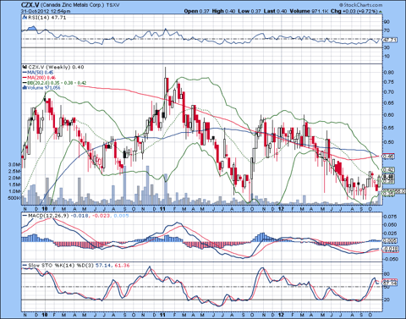Image resolution: width=406 pixels, height=319 pixels.
Task: Click the company name (Canada Zinc Metals Corp.)
Action: [x=73, y=5]
